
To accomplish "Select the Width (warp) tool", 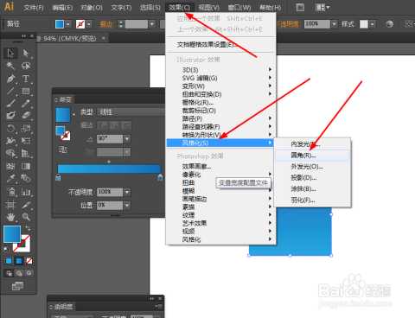I will pyautogui.click(x=10, y=141).
